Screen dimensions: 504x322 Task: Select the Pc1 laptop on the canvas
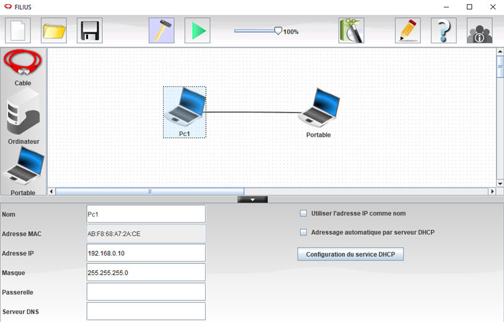point(185,111)
